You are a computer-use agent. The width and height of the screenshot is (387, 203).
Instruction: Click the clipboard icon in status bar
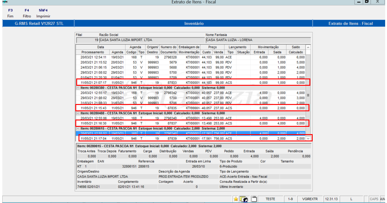[x=254, y=199]
